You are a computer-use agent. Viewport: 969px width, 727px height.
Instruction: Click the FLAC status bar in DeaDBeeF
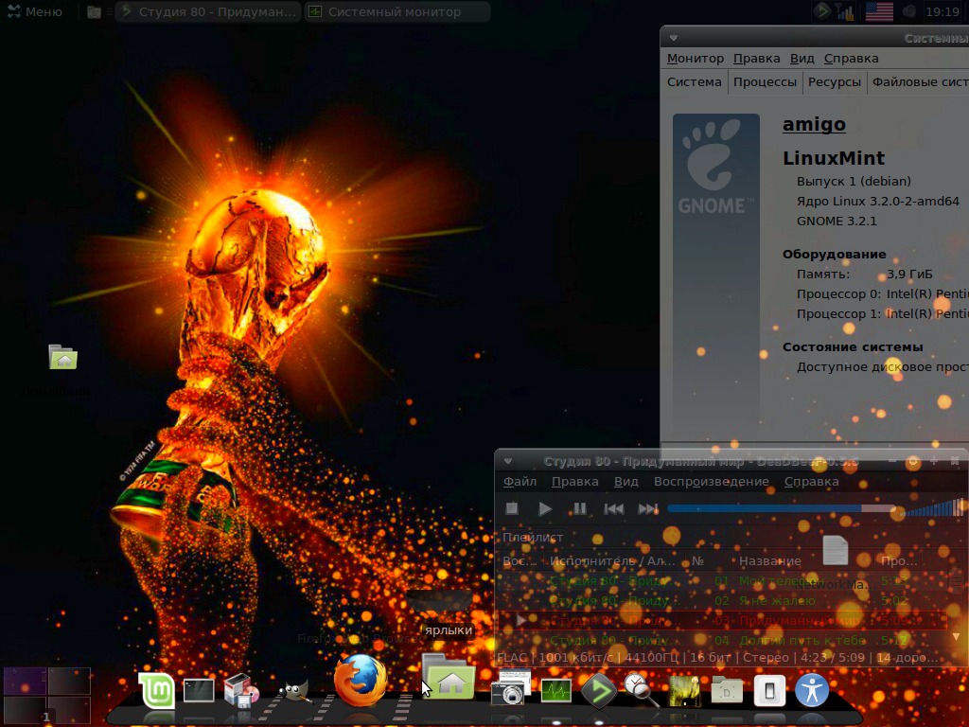717,657
